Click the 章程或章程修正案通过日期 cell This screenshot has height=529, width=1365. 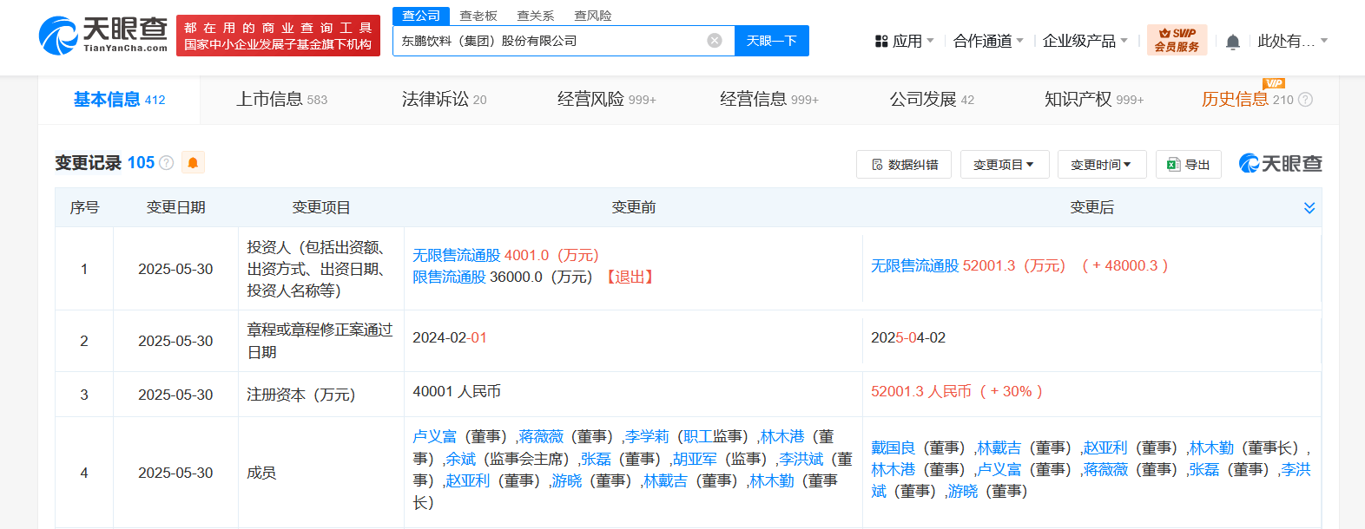click(x=320, y=341)
